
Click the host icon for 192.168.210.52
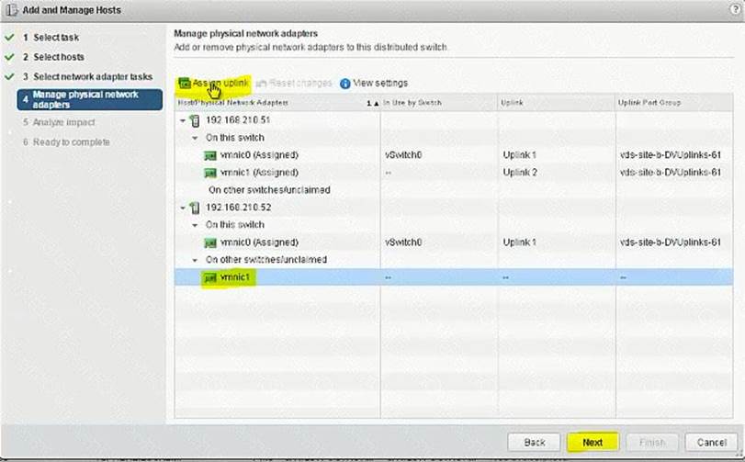[193, 208]
